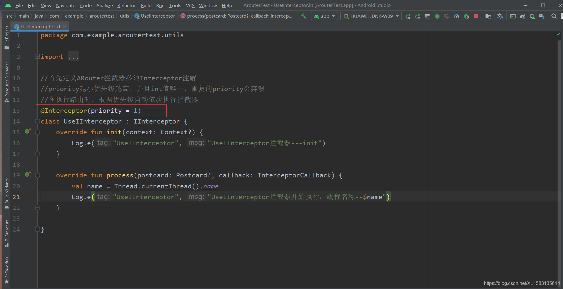Viewport: 563px width, 289px height.
Task: Open the SDK Manager icon
Action: [542, 16]
